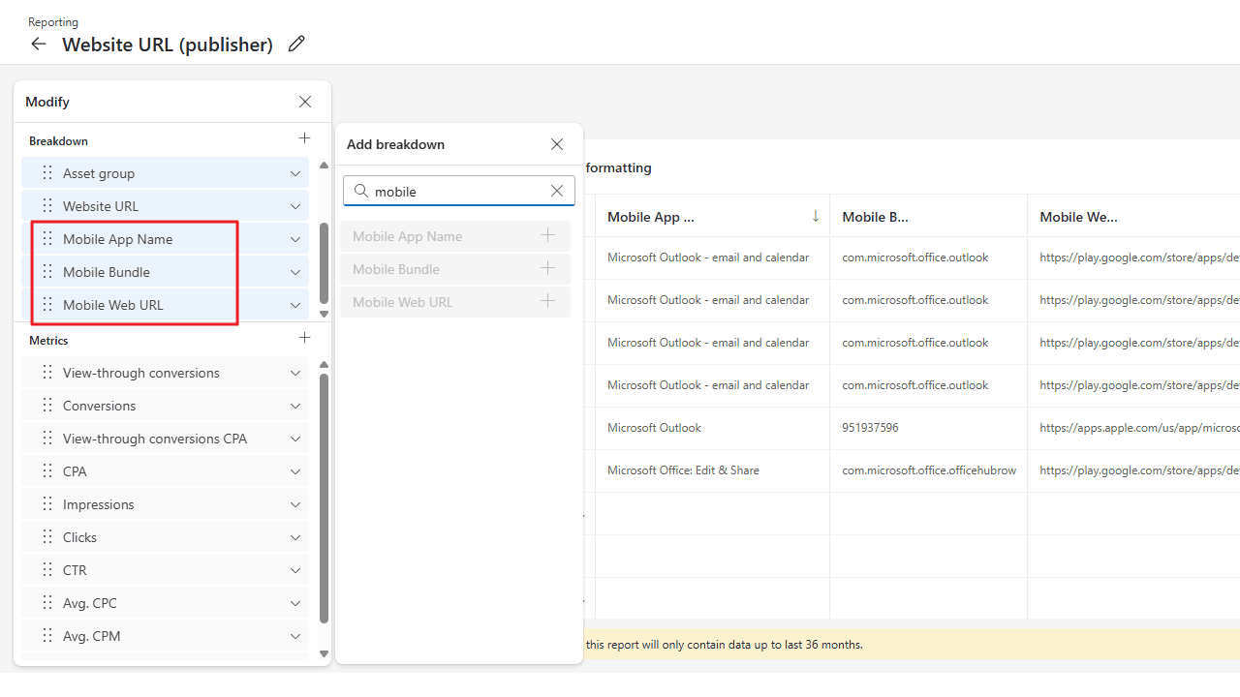Expand CTR metric chevron
The width and height of the screenshot is (1240, 697).
pos(295,570)
